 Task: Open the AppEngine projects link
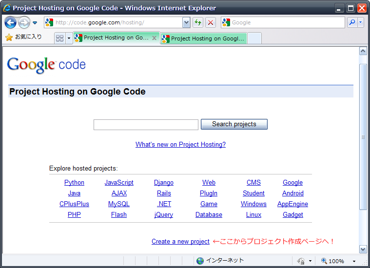(x=293, y=204)
